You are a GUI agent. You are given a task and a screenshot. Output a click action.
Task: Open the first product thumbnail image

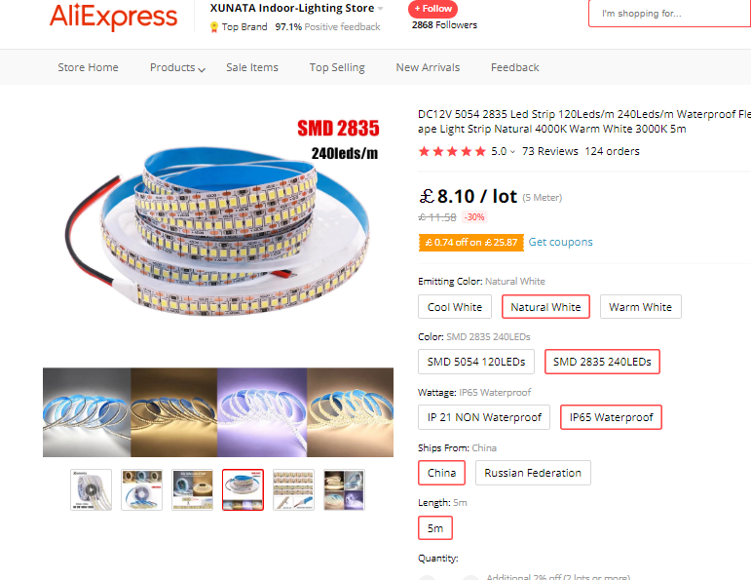[91, 490]
